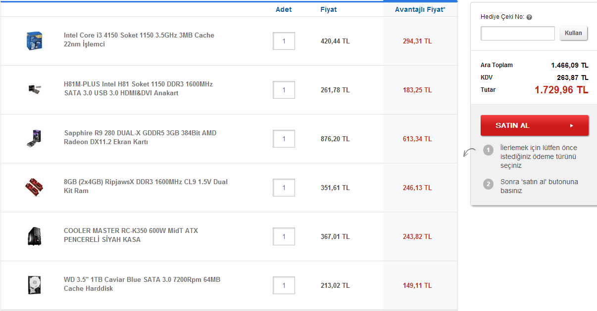Click the quantity box for Intel Core i3
The width and height of the screenshot is (597, 311).
284,41
